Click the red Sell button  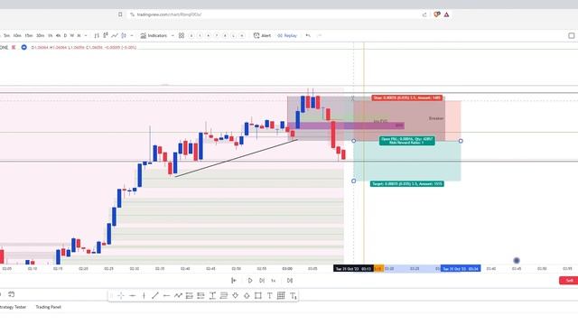[569, 281]
